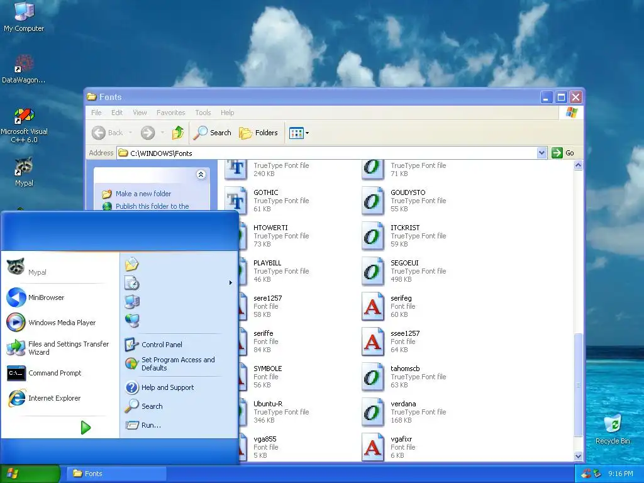Open the DataWagon desktop shortcut

click(24, 68)
